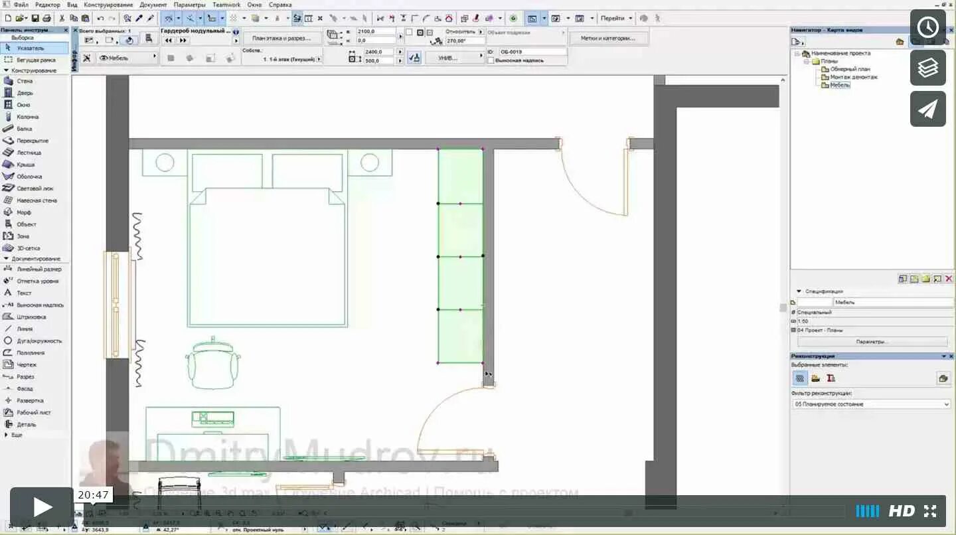Image resolution: width=956 pixels, height=535 pixels.
Task: Open the Конструирование menu
Action: (x=108, y=5)
